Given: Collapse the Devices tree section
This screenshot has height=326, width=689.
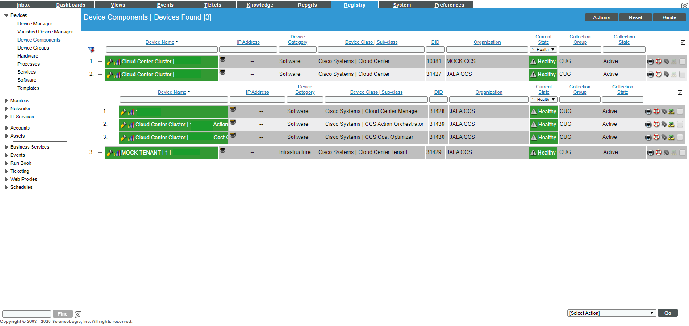Looking at the screenshot, I should coord(6,16).
